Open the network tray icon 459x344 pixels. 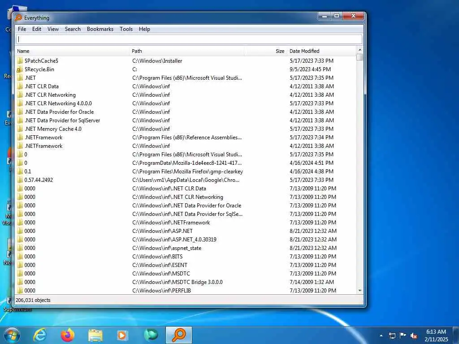pyautogui.click(x=392, y=335)
